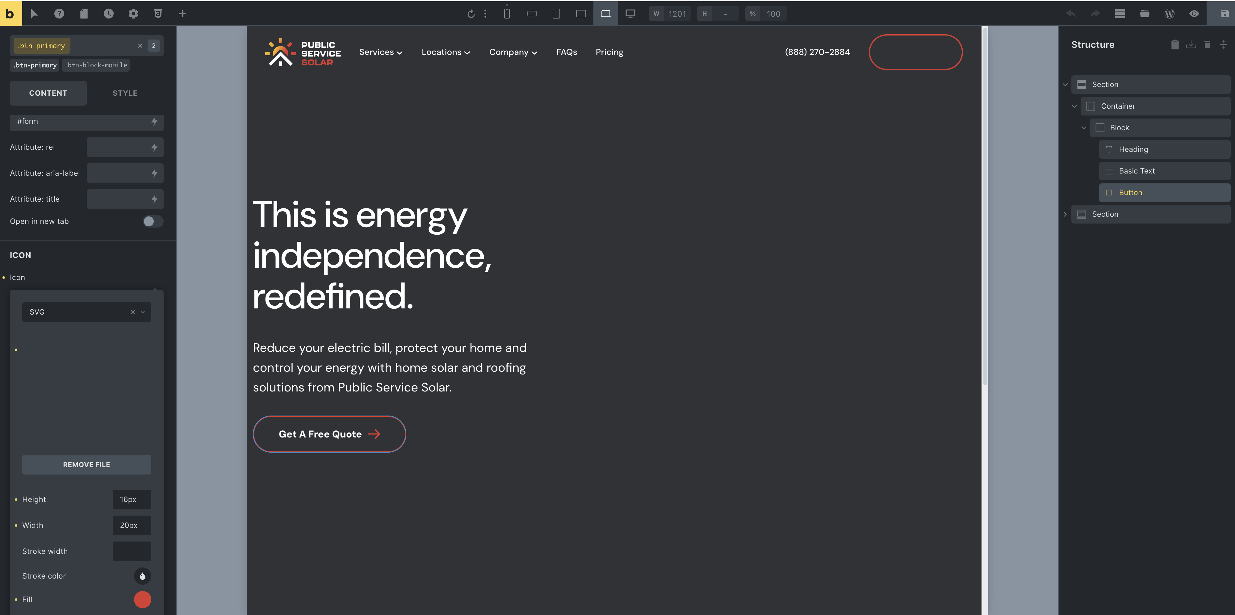Viewport: 1235px width, 615px height.
Task: Open the Pages document icon
Action: click(x=84, y=13)
